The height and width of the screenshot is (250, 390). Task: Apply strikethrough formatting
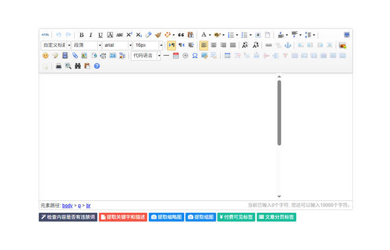(x=120, y=35)
